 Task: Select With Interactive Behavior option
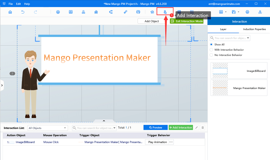pos(211,50)
